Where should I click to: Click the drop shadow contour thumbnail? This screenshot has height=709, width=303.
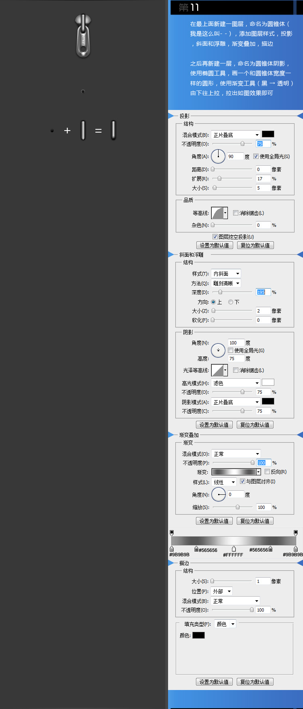point(217,213)
